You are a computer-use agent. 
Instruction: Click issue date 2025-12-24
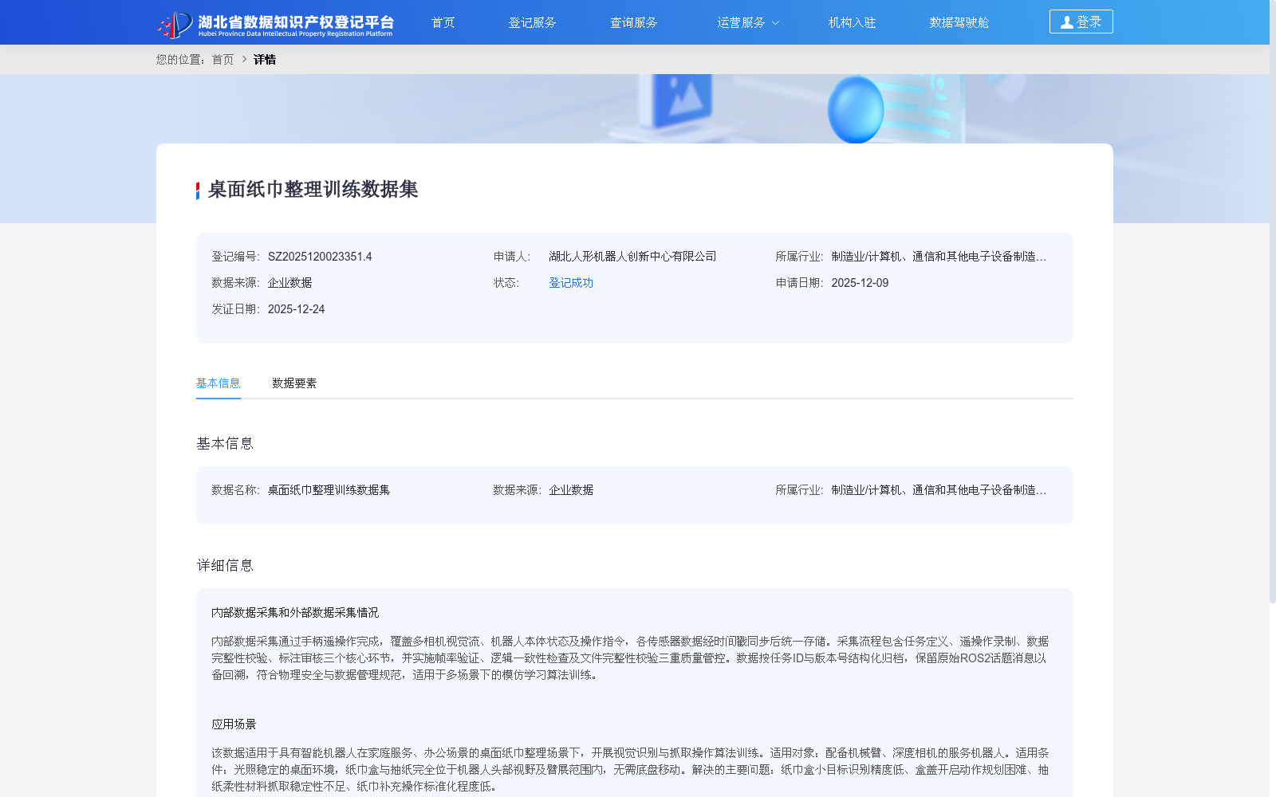[296, 309]
